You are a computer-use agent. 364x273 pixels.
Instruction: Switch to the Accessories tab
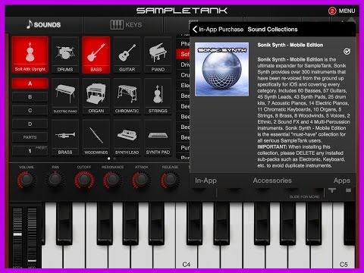tap(272, 180)
